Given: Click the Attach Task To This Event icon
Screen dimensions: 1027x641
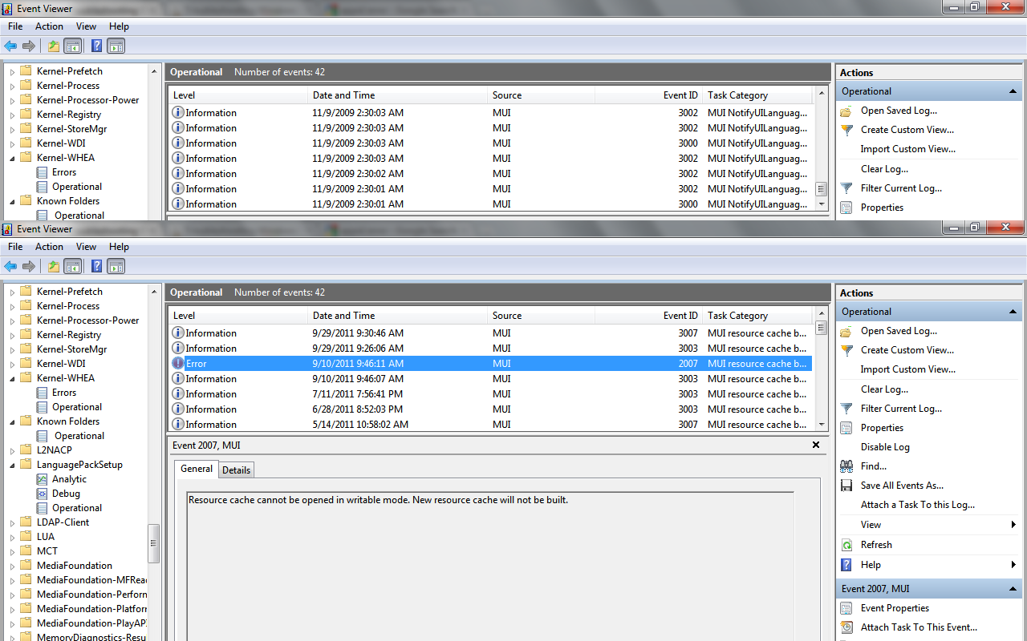Looking at the screenshot, I should tap(846, 627).
